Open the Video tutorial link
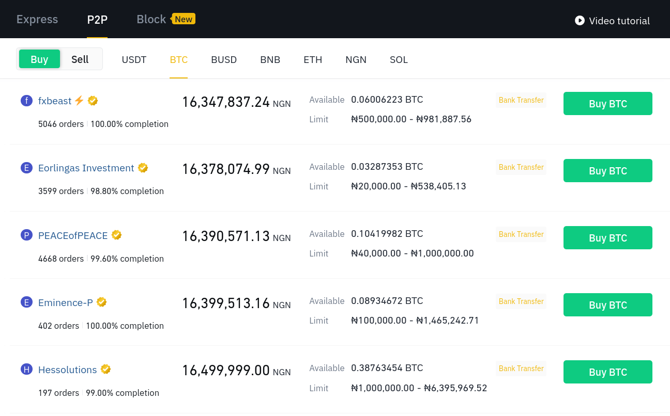The width and height of the screenshot is (670, 416). [x=619, y=21]
